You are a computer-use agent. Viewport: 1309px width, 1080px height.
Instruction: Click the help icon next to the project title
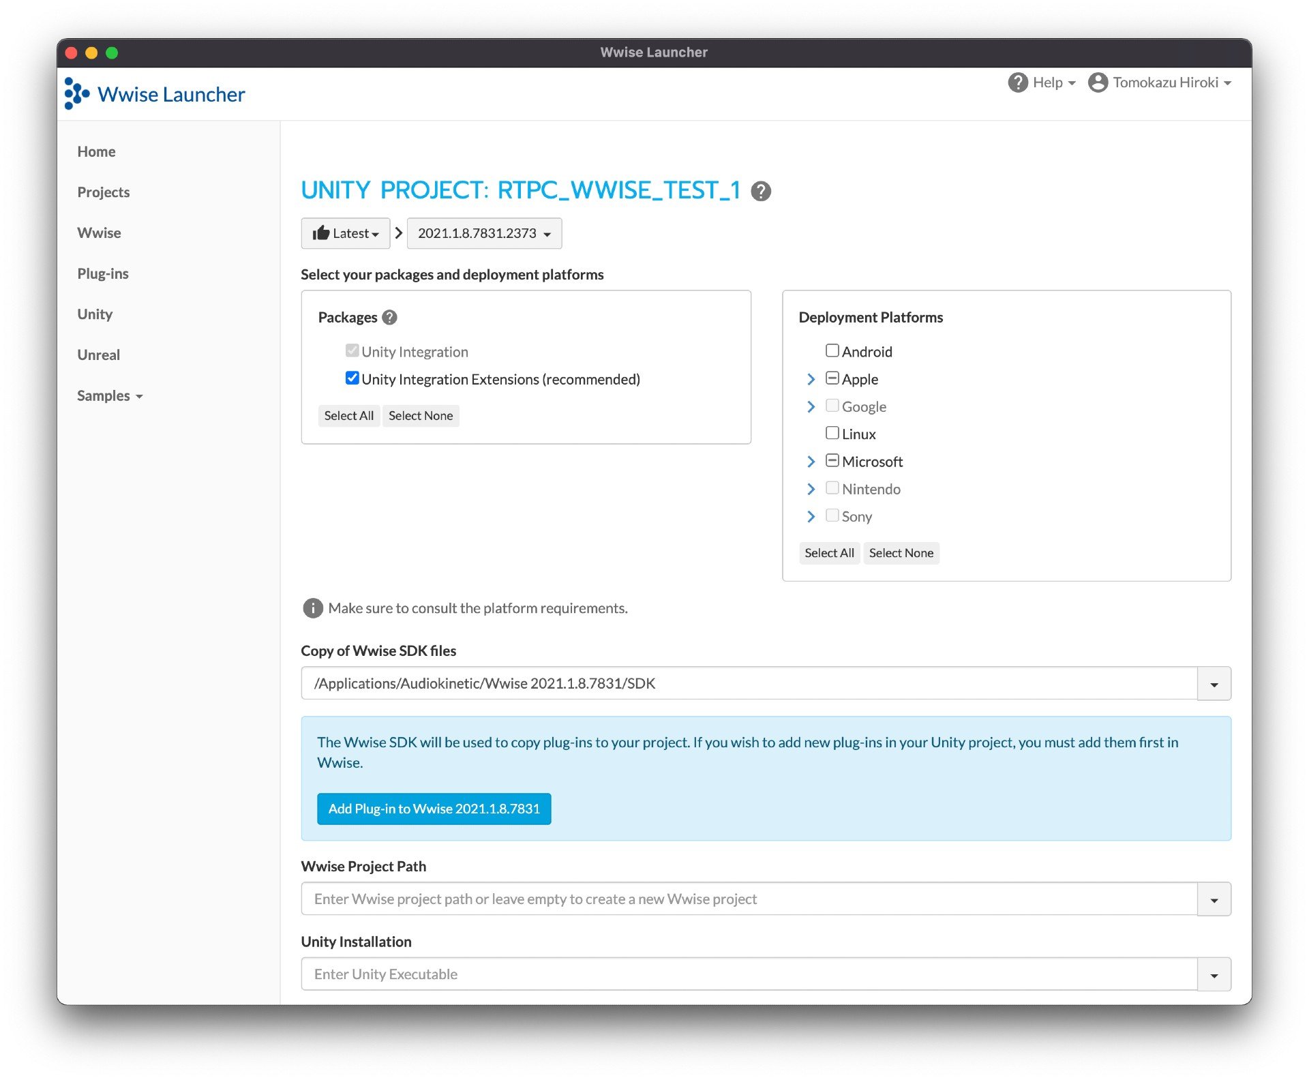(x=762, y=191)
